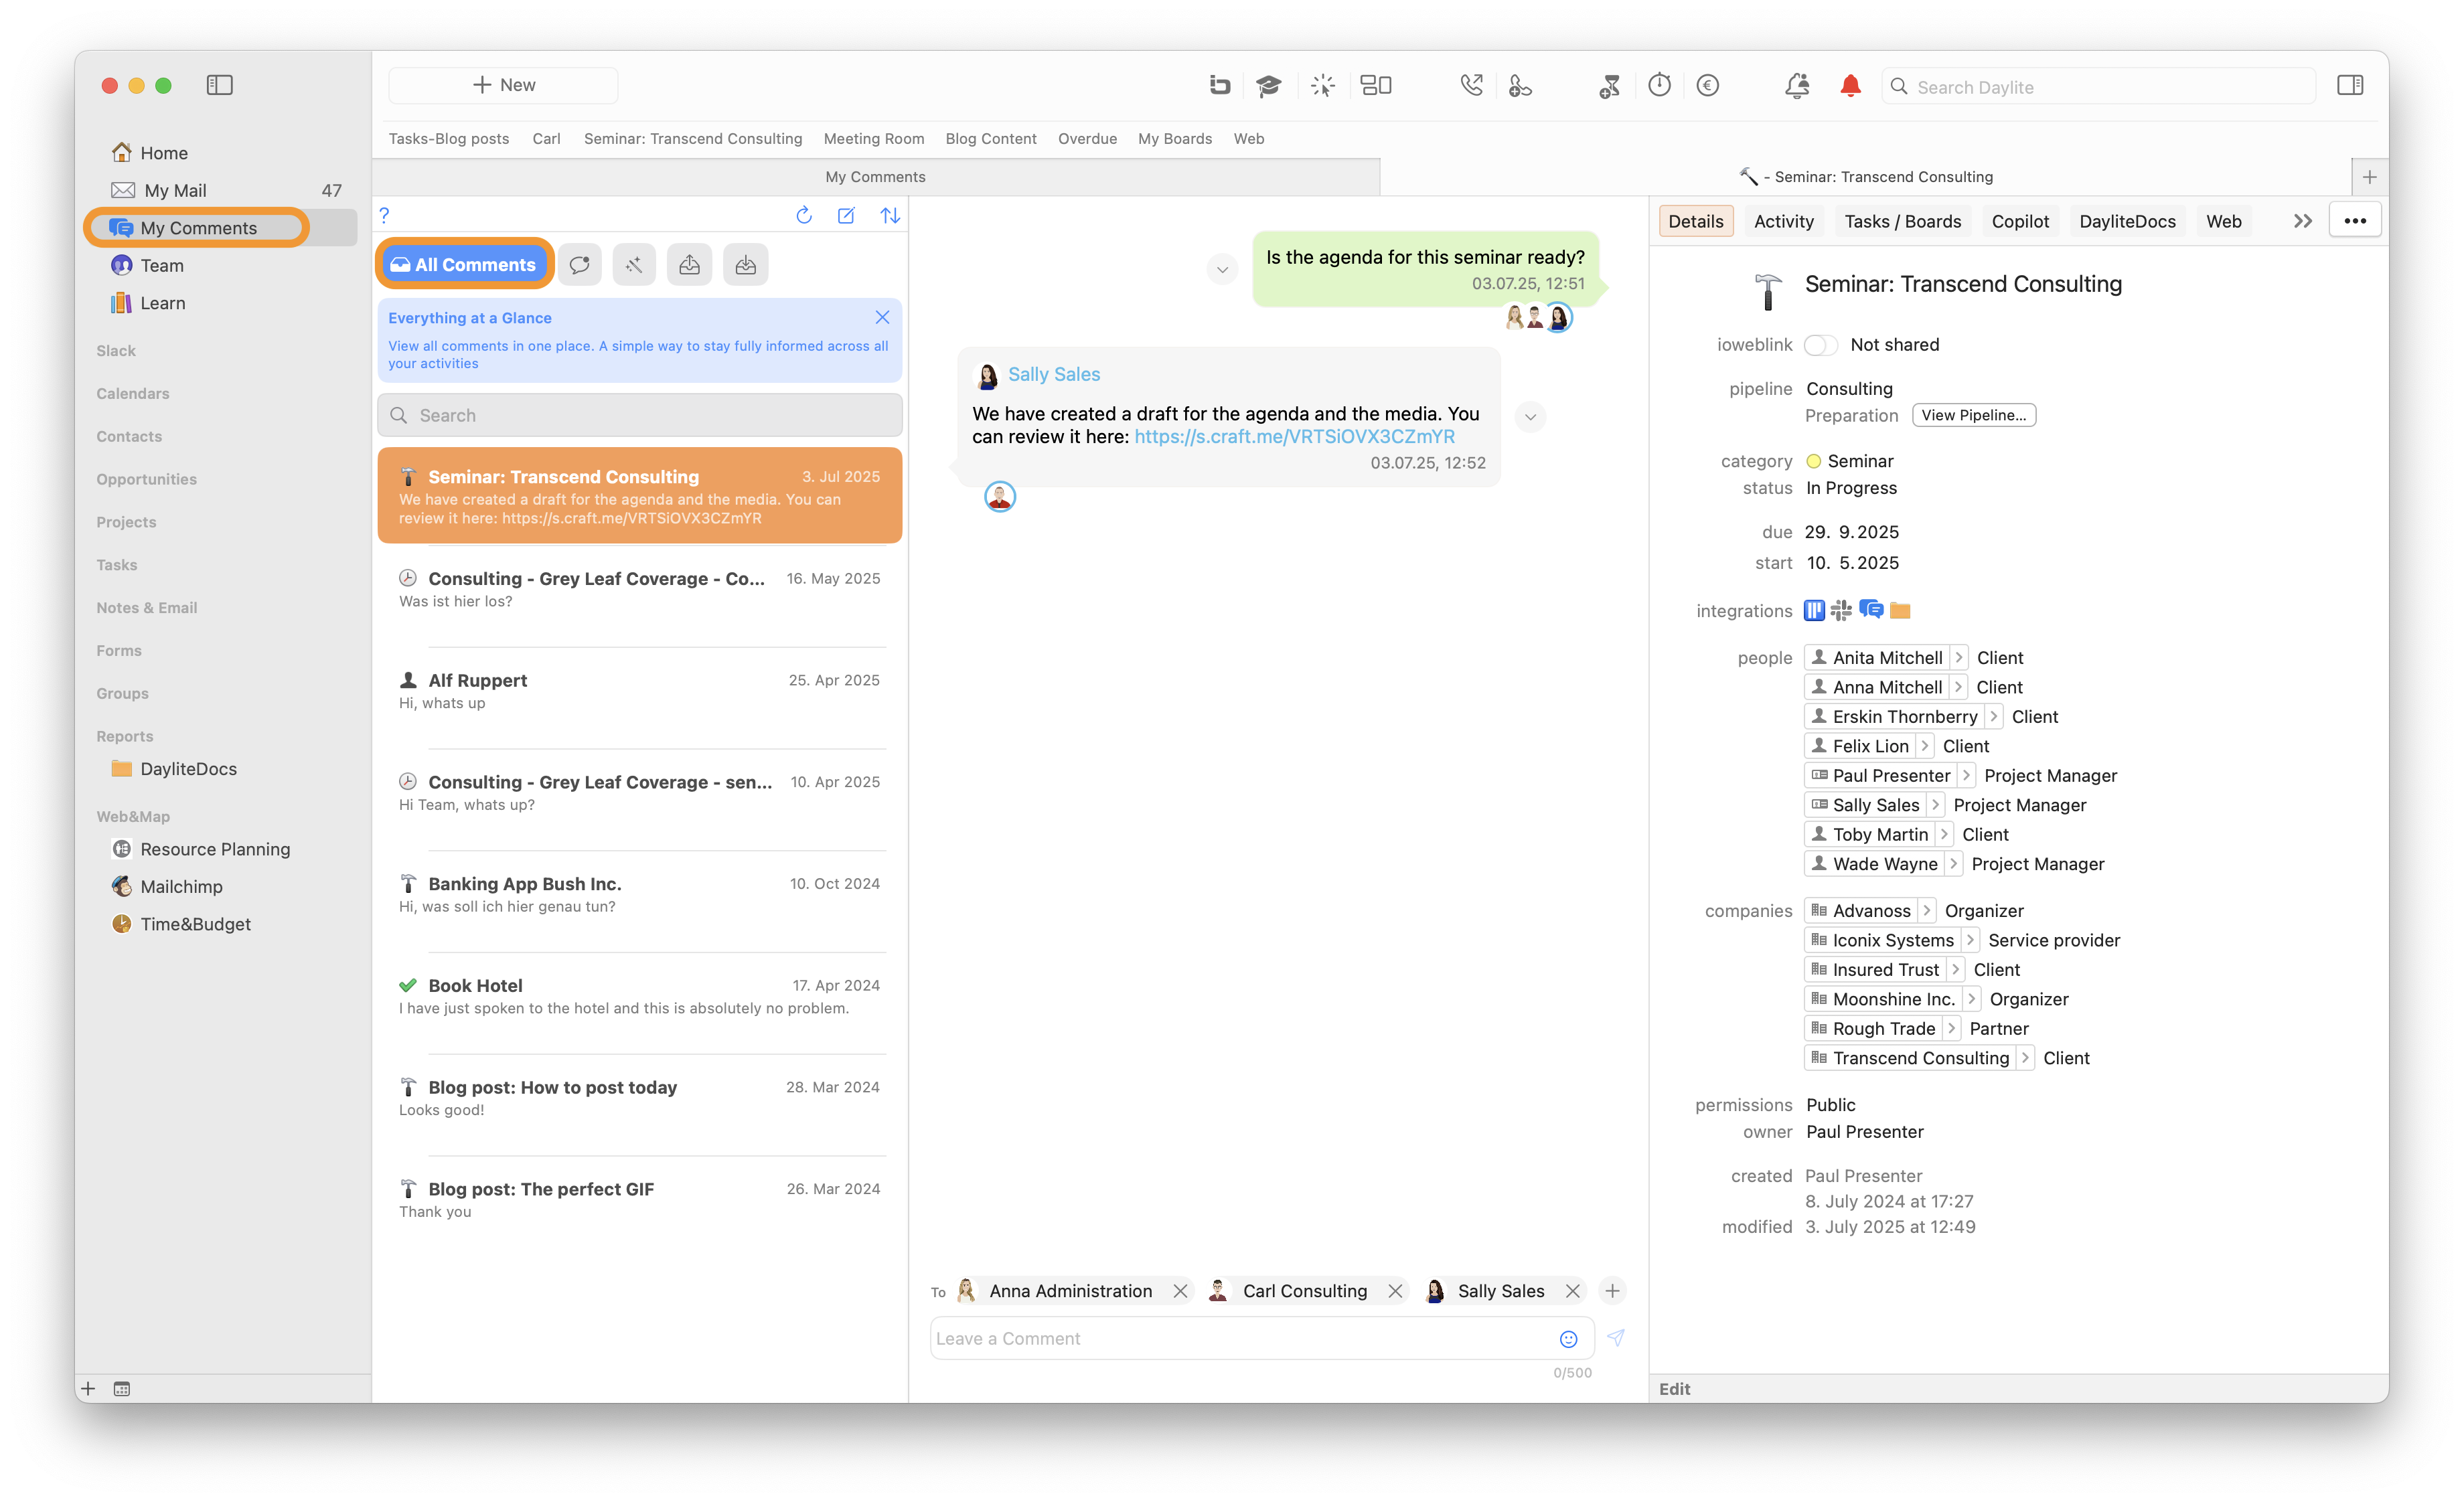Screen dimensions: 2464x1502
Task: Open the Slack integration icon
Action: click(x=1842, y=610)
